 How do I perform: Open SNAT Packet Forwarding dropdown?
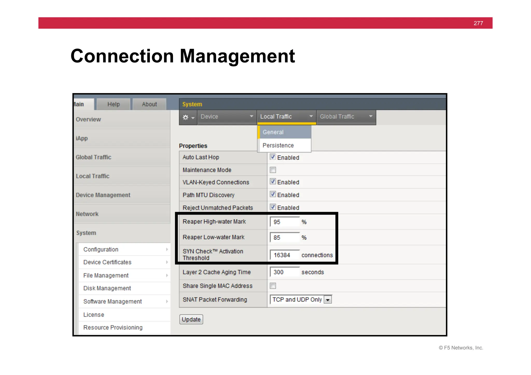point(301,300)
